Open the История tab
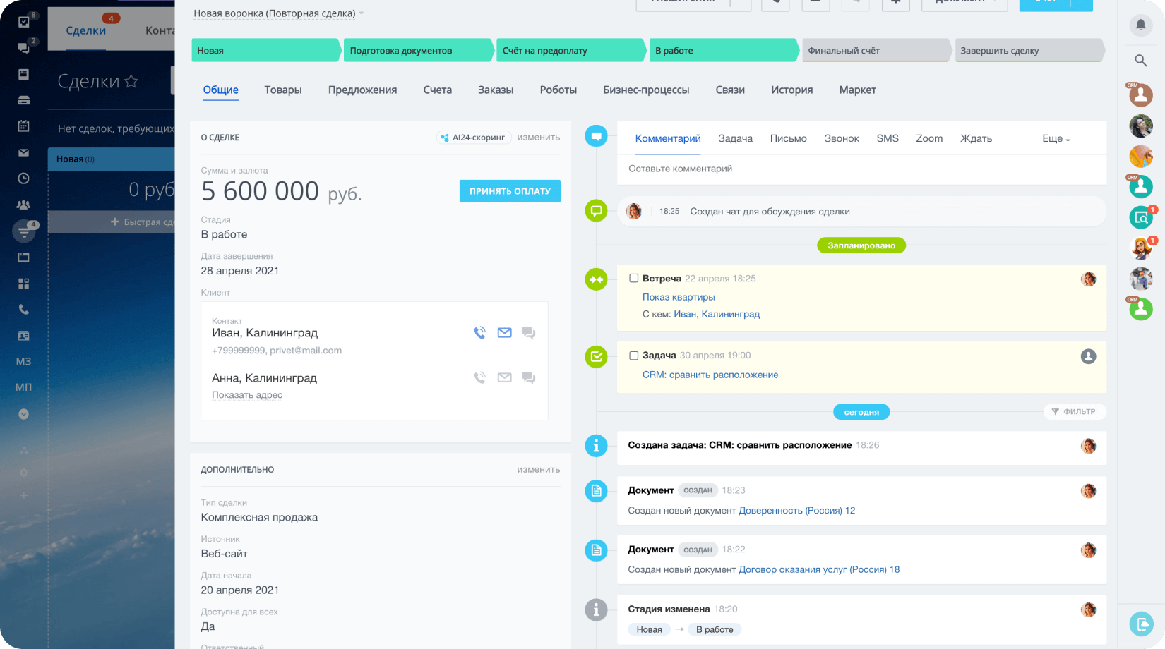1165x649 pixels. (792, 90)
